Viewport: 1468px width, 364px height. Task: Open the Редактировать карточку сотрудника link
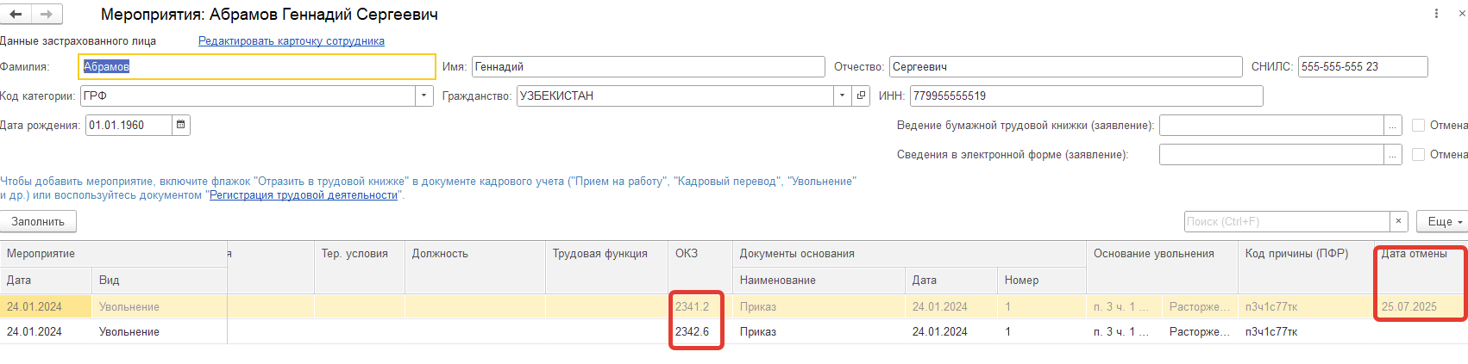[292, 41]
